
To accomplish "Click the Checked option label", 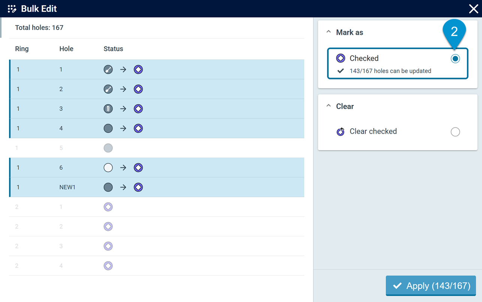I will coord(364,58).
